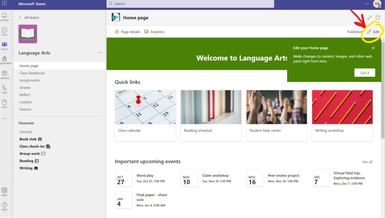Screen dimensions: 385x218
Task: Click See all upcoming events
Action: pyautogui.click(x=367, y=162)
